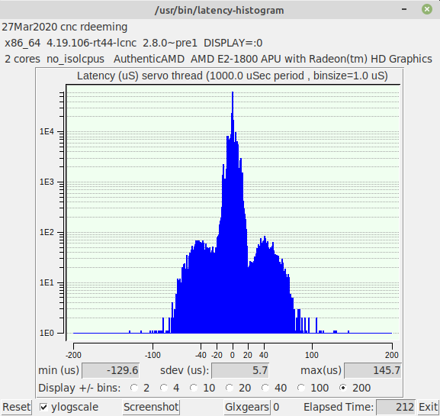Image resolution: width=440 pixels, height=416 pixels.
Task: Click the Elapsed Time value field
Action: [396, 407]
